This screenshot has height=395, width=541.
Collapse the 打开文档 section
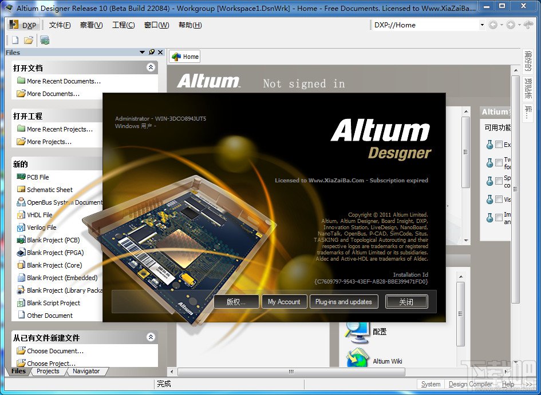151,67
